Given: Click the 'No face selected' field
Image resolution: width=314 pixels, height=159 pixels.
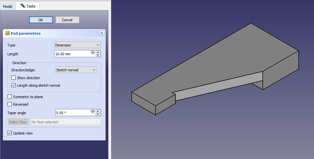Looking at the screenshot, I should (66, 122).
